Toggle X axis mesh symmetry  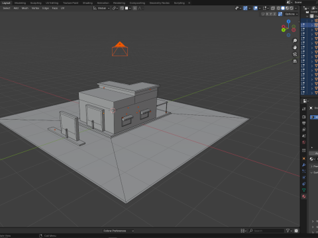click(267, 14)
